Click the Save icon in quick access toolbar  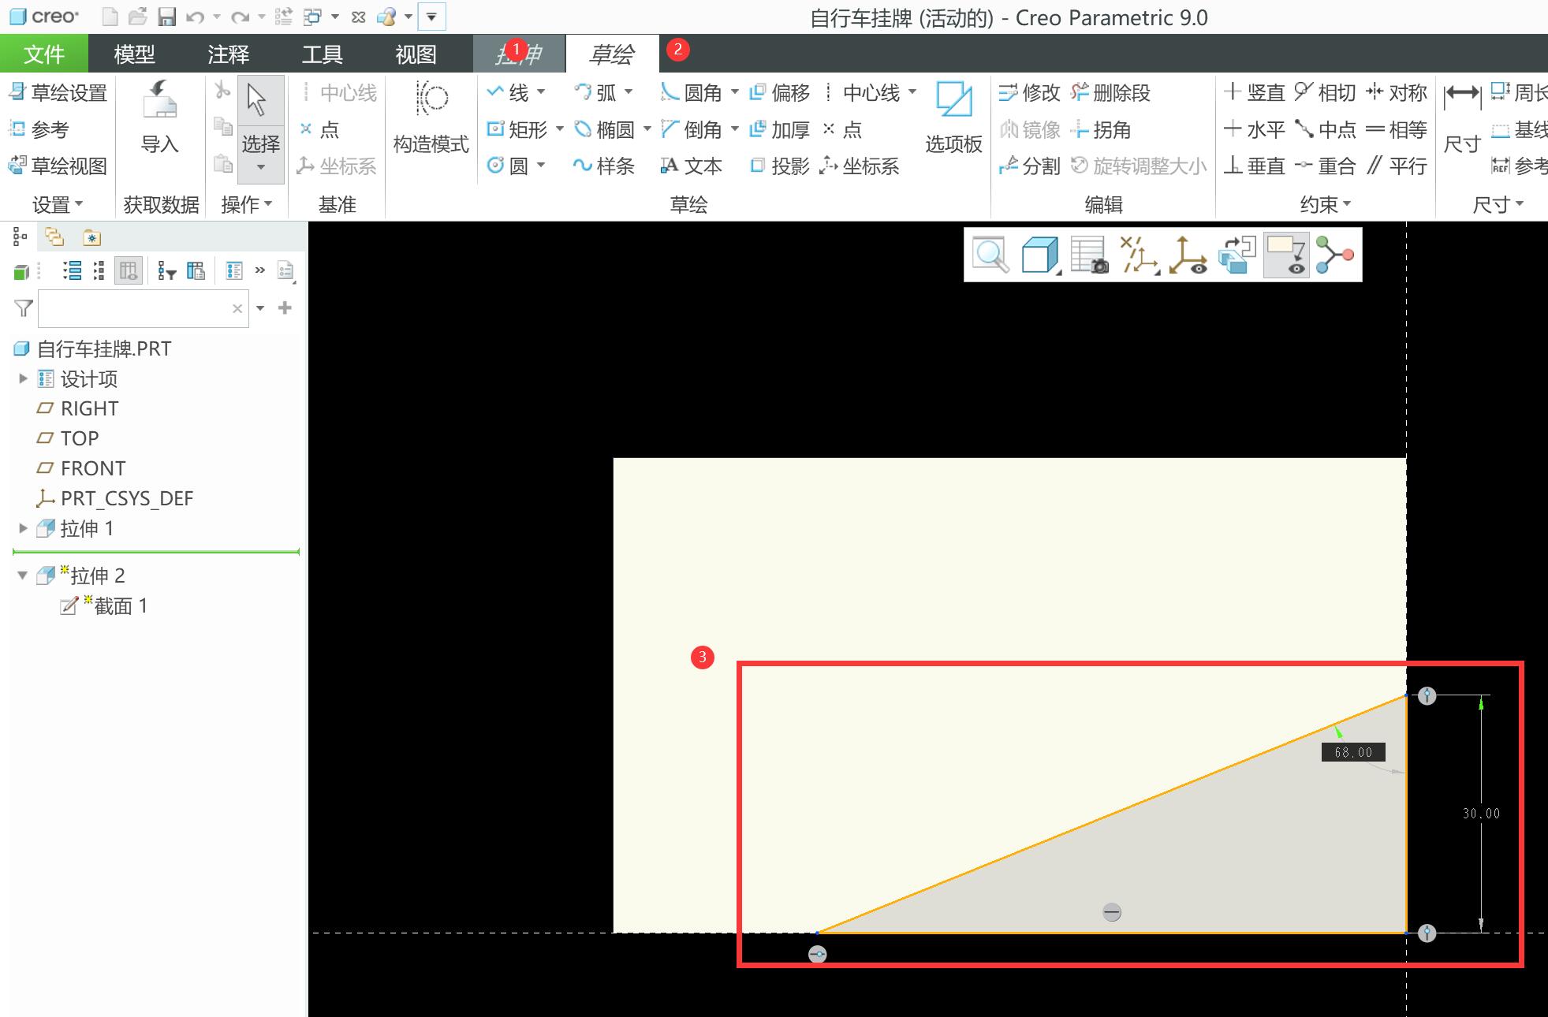(x=166, y=17)
